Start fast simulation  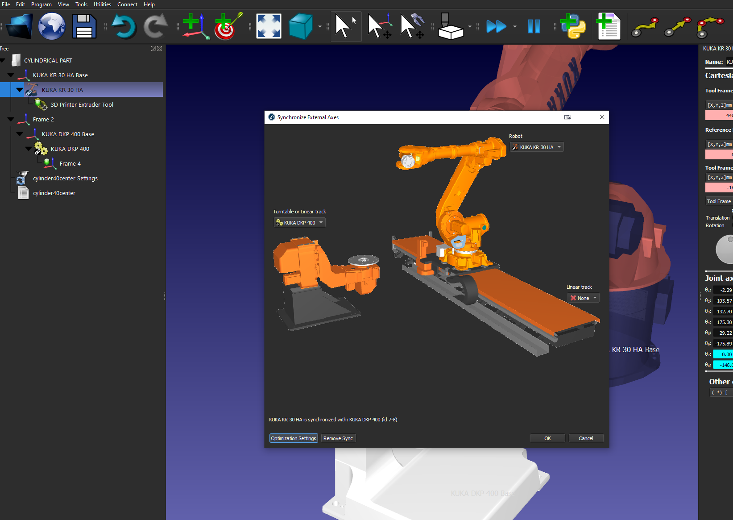pos(497,26)
